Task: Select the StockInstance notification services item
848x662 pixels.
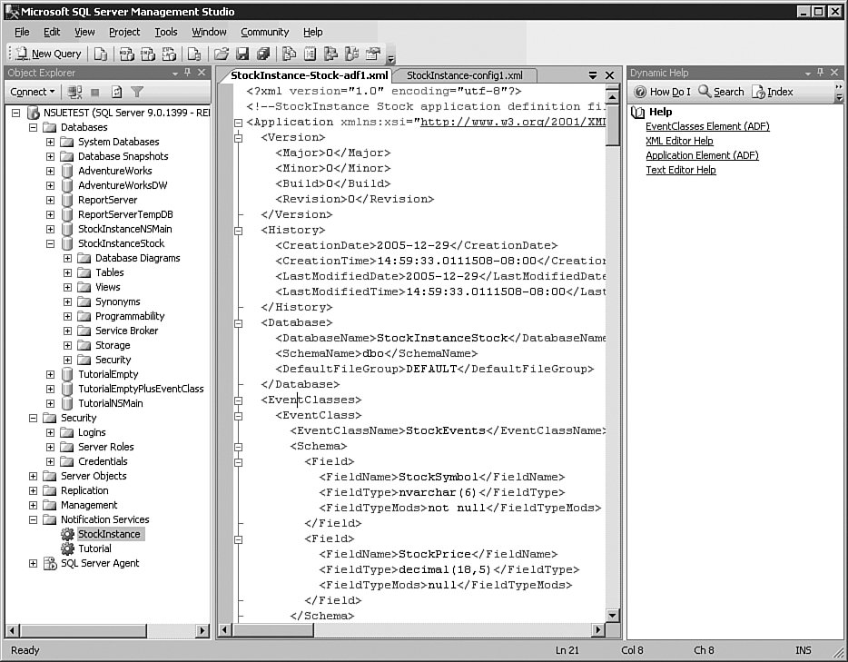Action: [109, 534]
